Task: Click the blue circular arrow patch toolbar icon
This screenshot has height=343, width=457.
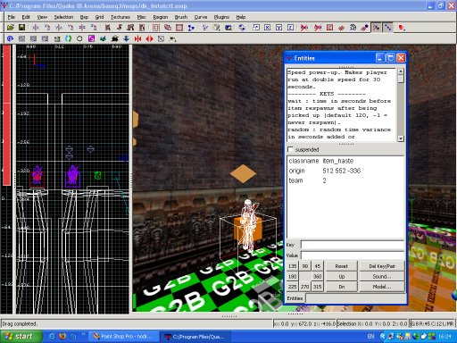Action: tap(10, 38)
